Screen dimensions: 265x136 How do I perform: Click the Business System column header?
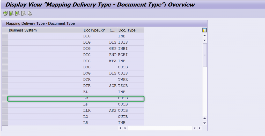pyautogui.click(x=46, y=30)
